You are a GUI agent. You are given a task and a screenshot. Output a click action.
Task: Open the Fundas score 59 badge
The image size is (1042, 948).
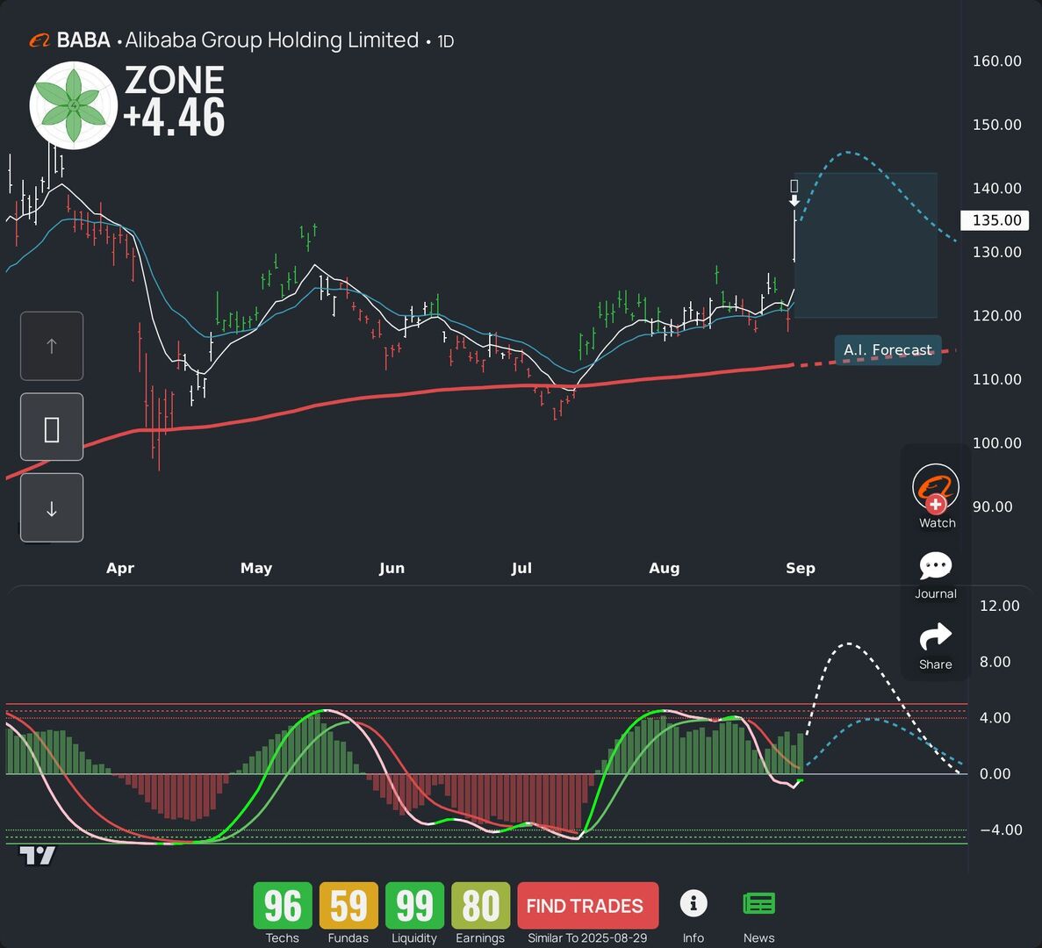349,906
